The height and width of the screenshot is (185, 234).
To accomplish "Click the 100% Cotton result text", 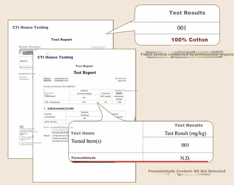I will [189, 40].
